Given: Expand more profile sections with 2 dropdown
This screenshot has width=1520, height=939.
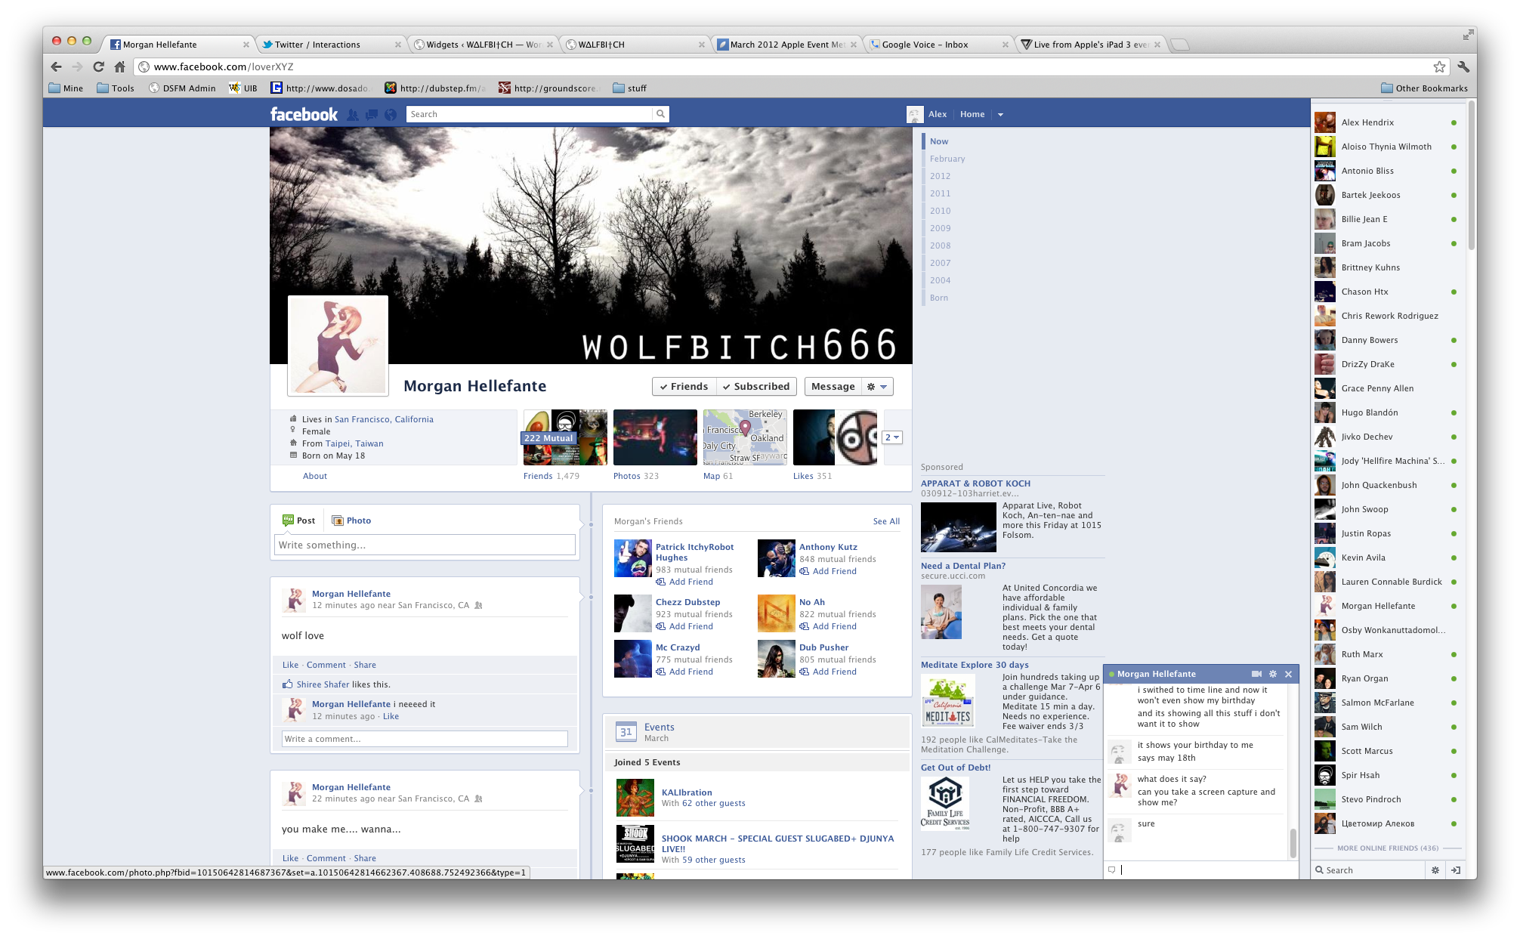Looking at the screenshot, I should tap(892, 437).
